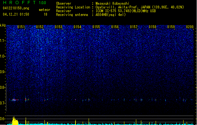Click the 0155 time marker
Viewport: 197px width, 125px height.
(x=96, y=27)
